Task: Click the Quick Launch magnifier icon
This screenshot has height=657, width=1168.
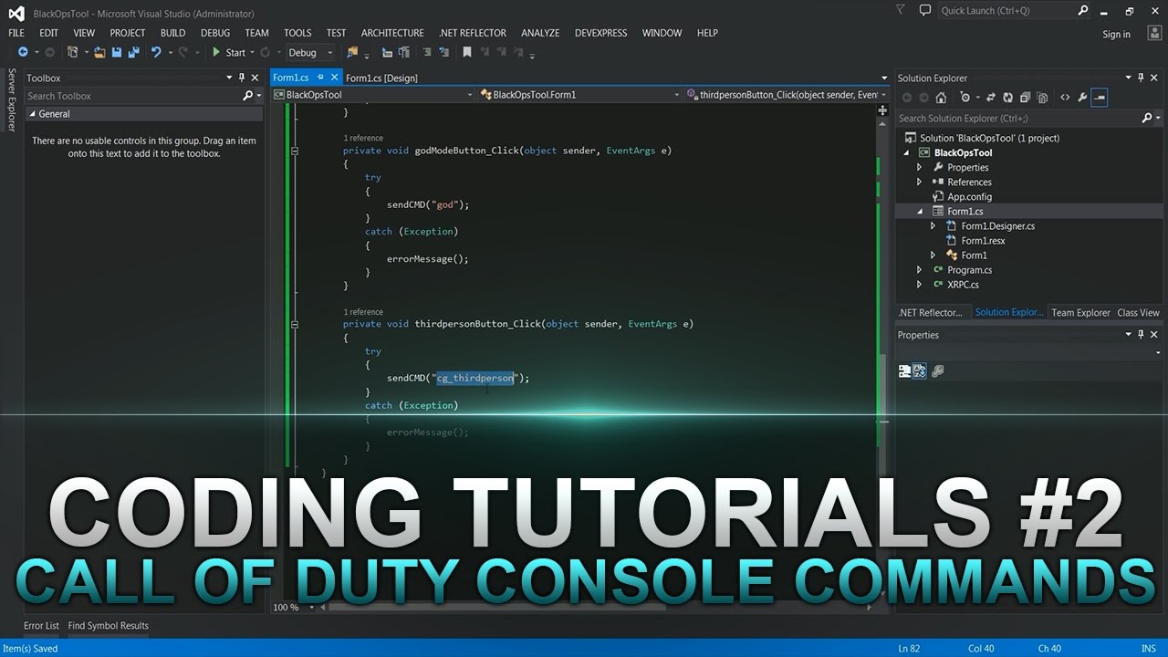Action: point(1083,11)
